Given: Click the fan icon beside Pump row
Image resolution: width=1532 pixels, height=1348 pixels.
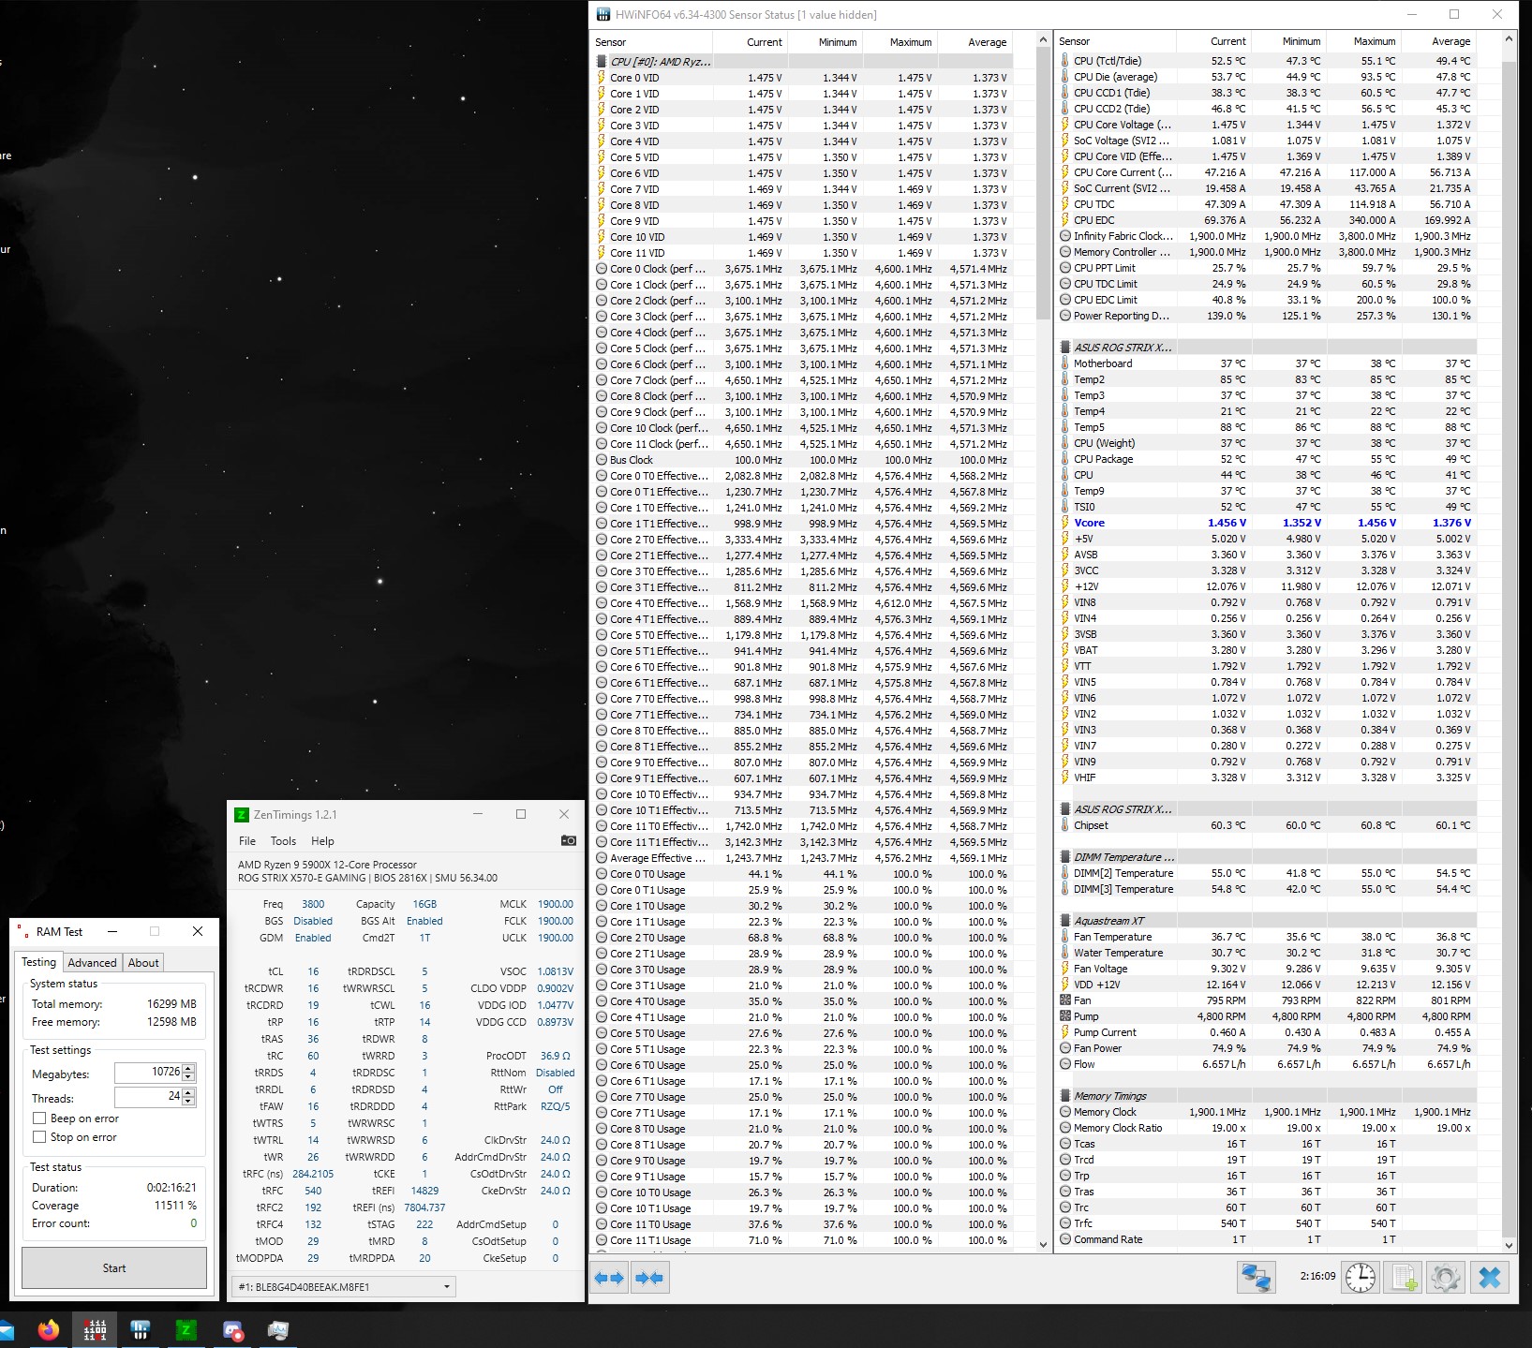Looking at the screenshot, I should pos(1065,1016).
